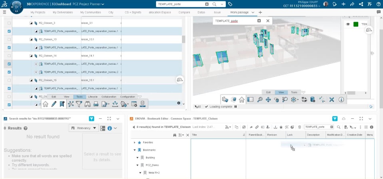Click the table settings icon in structure toolbar

coord(134,104)
